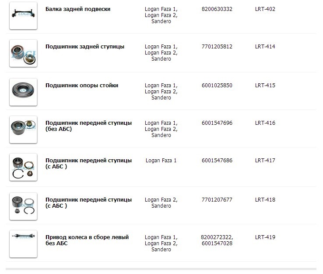Image resolution: width=323 pixels, height=274 pixels.
Task: Open the rear suspension beam thumbnail
Action: (x=23, y=16)
